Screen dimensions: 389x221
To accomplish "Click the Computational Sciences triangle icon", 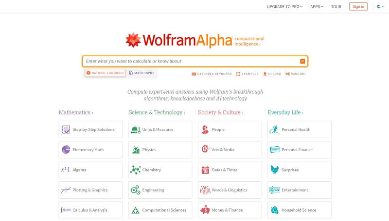I will click(x=136, y=210).
